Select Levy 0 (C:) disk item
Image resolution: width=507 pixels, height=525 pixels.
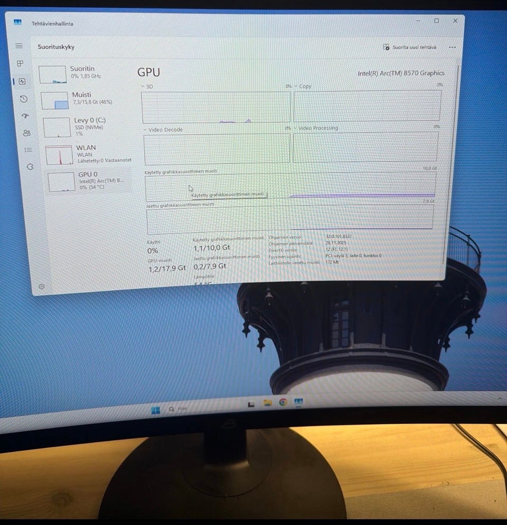pyautogui.click(x=88, y=126)
